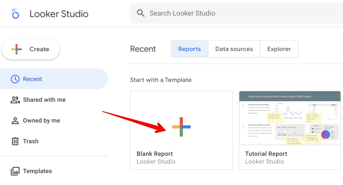Switch to the Reports tab
The height and width of the screenshot is (185, 343).
tap(190, 49)
